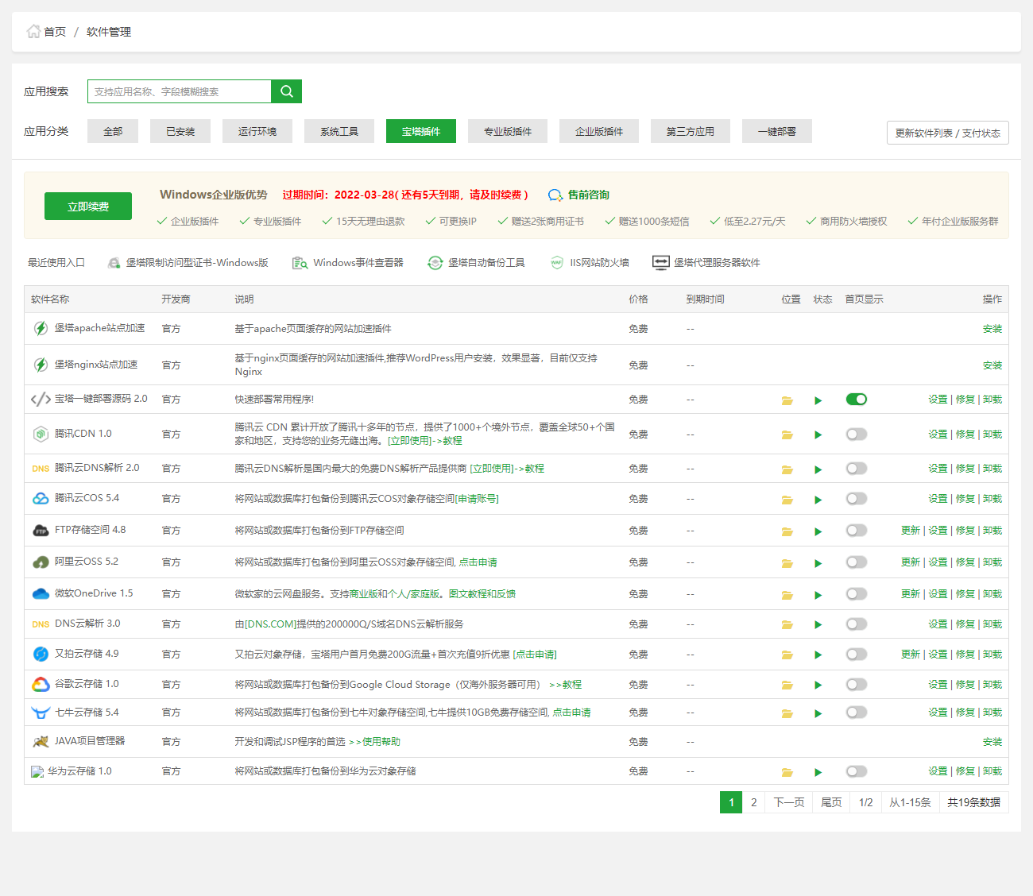Screen dimensions: 1033x896
Task: Open folder location for 宝塔一键部署源码 2.0
Action: pos(787,400)
